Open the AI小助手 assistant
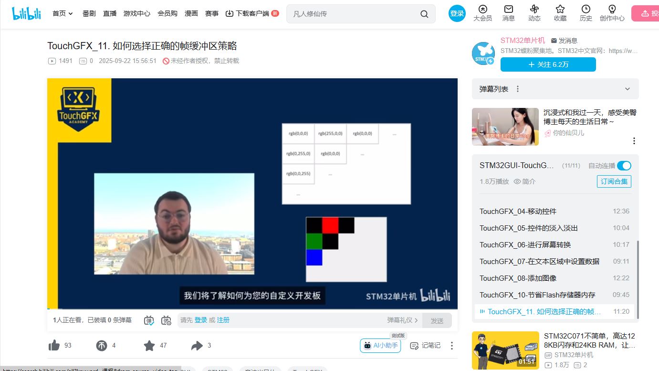Screen dimensions: 659x371 pyautogui.click(x=380, y=346)
